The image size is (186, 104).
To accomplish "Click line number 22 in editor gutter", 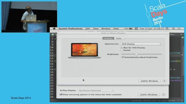I will click(x=52, y=80).
